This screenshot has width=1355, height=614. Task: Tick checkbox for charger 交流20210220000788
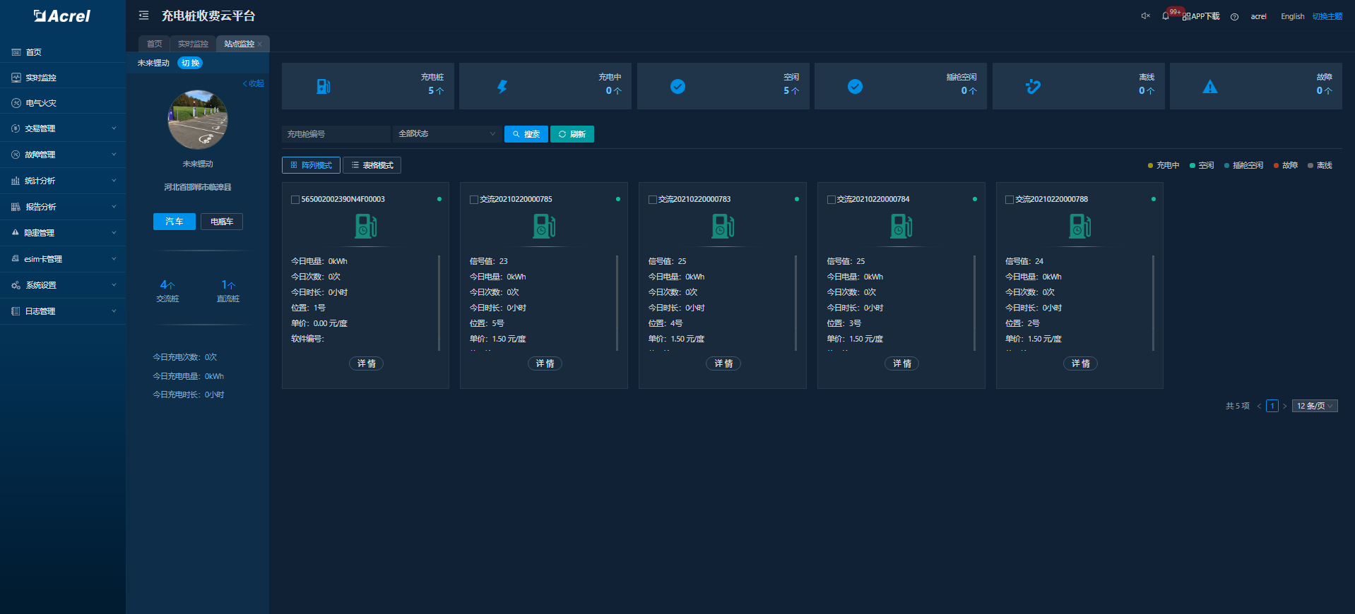tap(1010, 200)
